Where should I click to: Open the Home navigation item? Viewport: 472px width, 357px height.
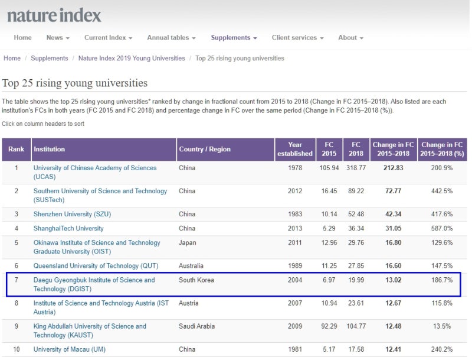click(x=22, y=38)
